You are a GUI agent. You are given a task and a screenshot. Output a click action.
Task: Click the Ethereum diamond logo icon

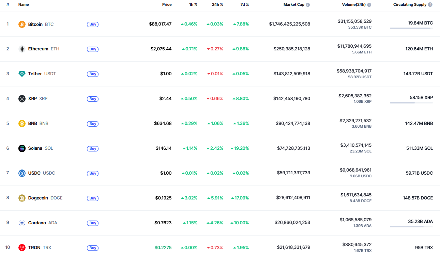pos(22,49)
